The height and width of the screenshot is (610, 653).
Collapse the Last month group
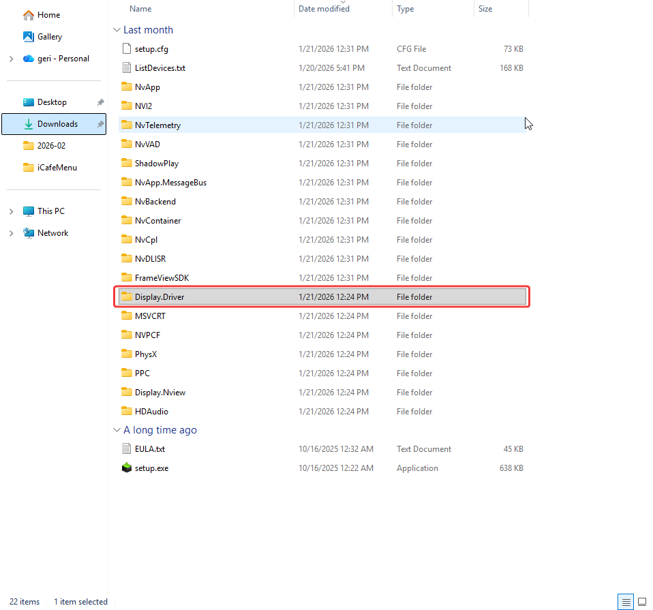[116, 30]
